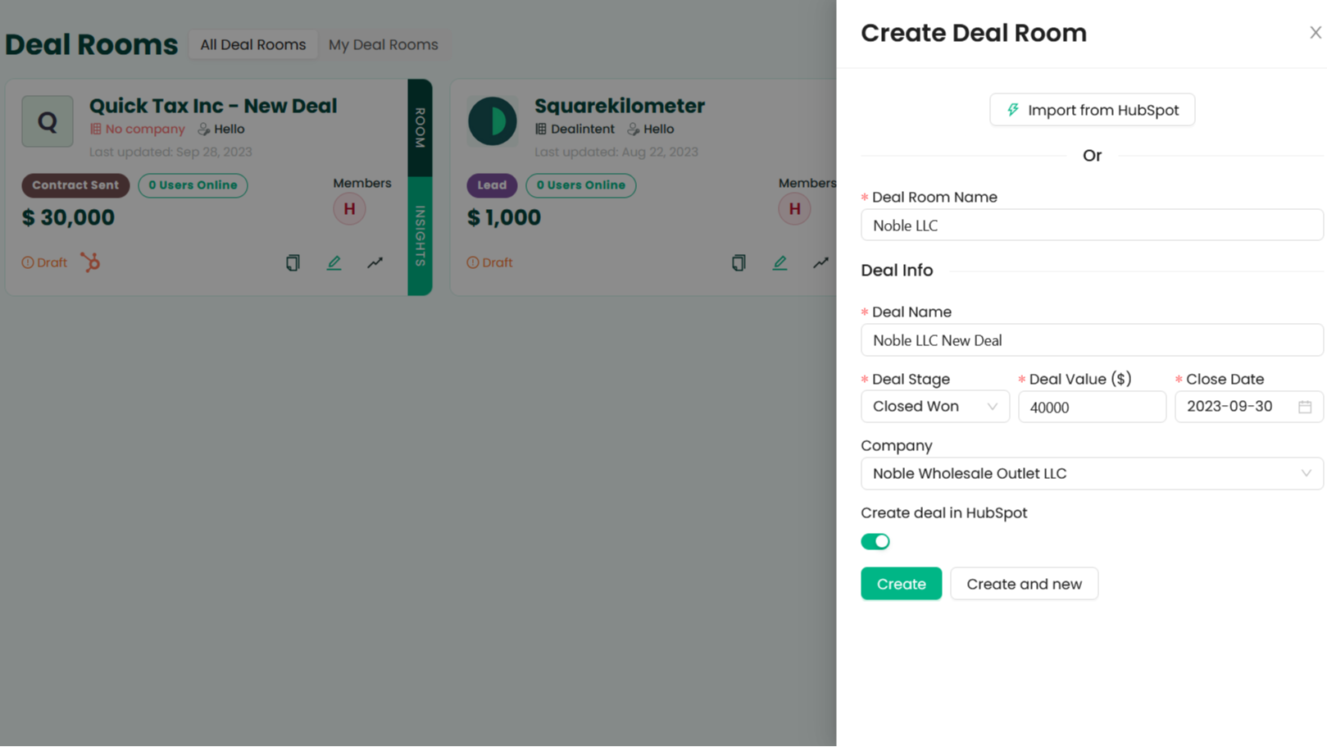This screenshot has width=1327, height=747.
Task: Open the Deal Stage dropdown showing Closed Won
Action: pyautogui.click(x=934, y=406)
